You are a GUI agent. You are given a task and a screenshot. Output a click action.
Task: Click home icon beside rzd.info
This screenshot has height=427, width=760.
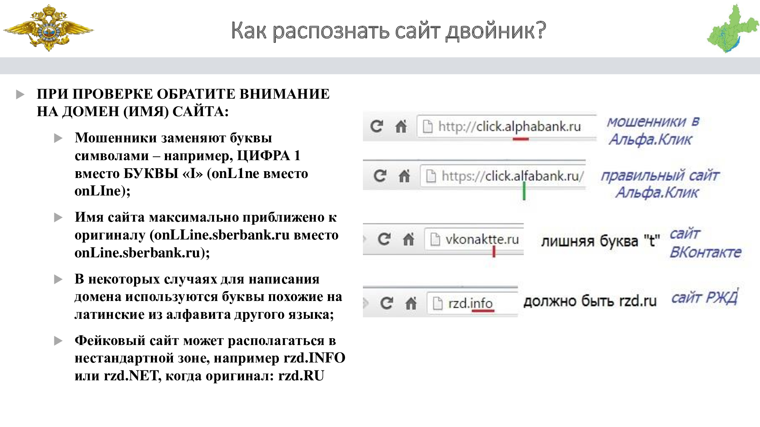(411, 303)
